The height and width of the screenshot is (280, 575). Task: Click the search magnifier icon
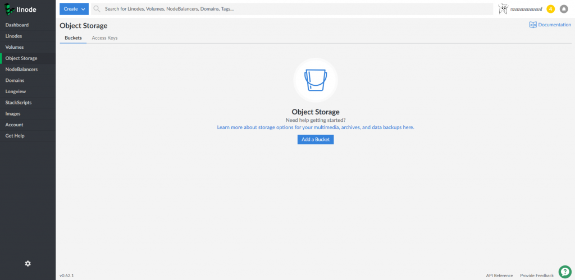pos(97,9)
